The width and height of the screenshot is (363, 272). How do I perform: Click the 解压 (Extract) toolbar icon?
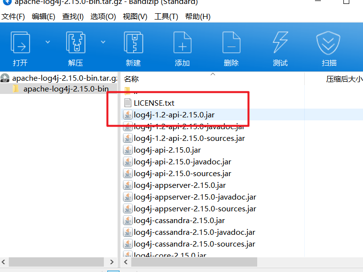point(75,43)
